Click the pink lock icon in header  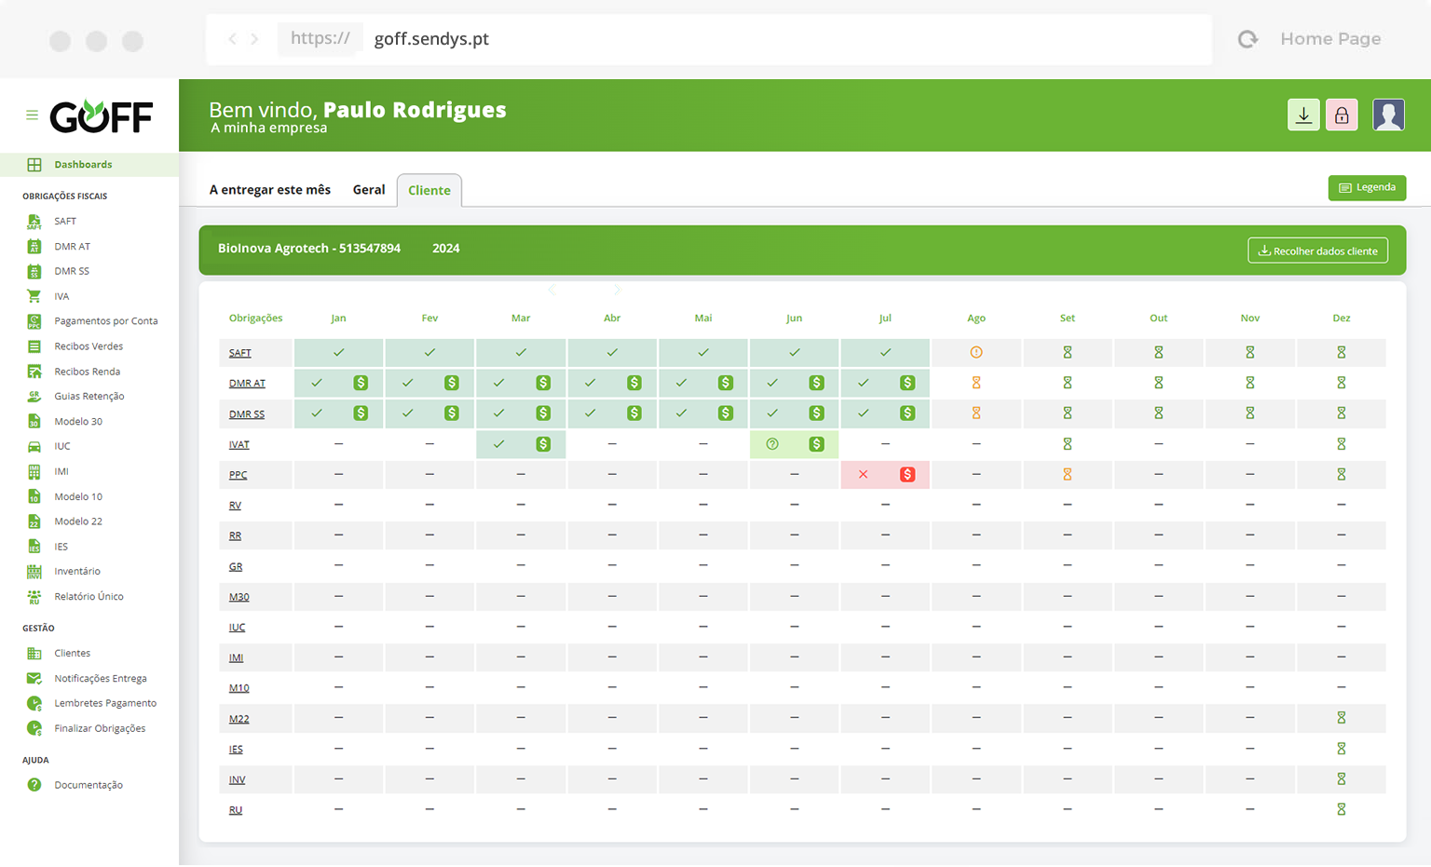pyautogui.click(x=1342, y=115)
